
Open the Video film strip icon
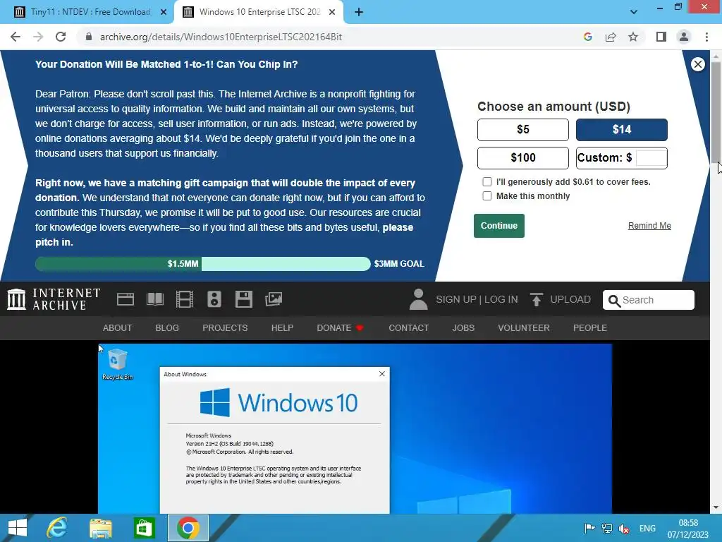185,299
